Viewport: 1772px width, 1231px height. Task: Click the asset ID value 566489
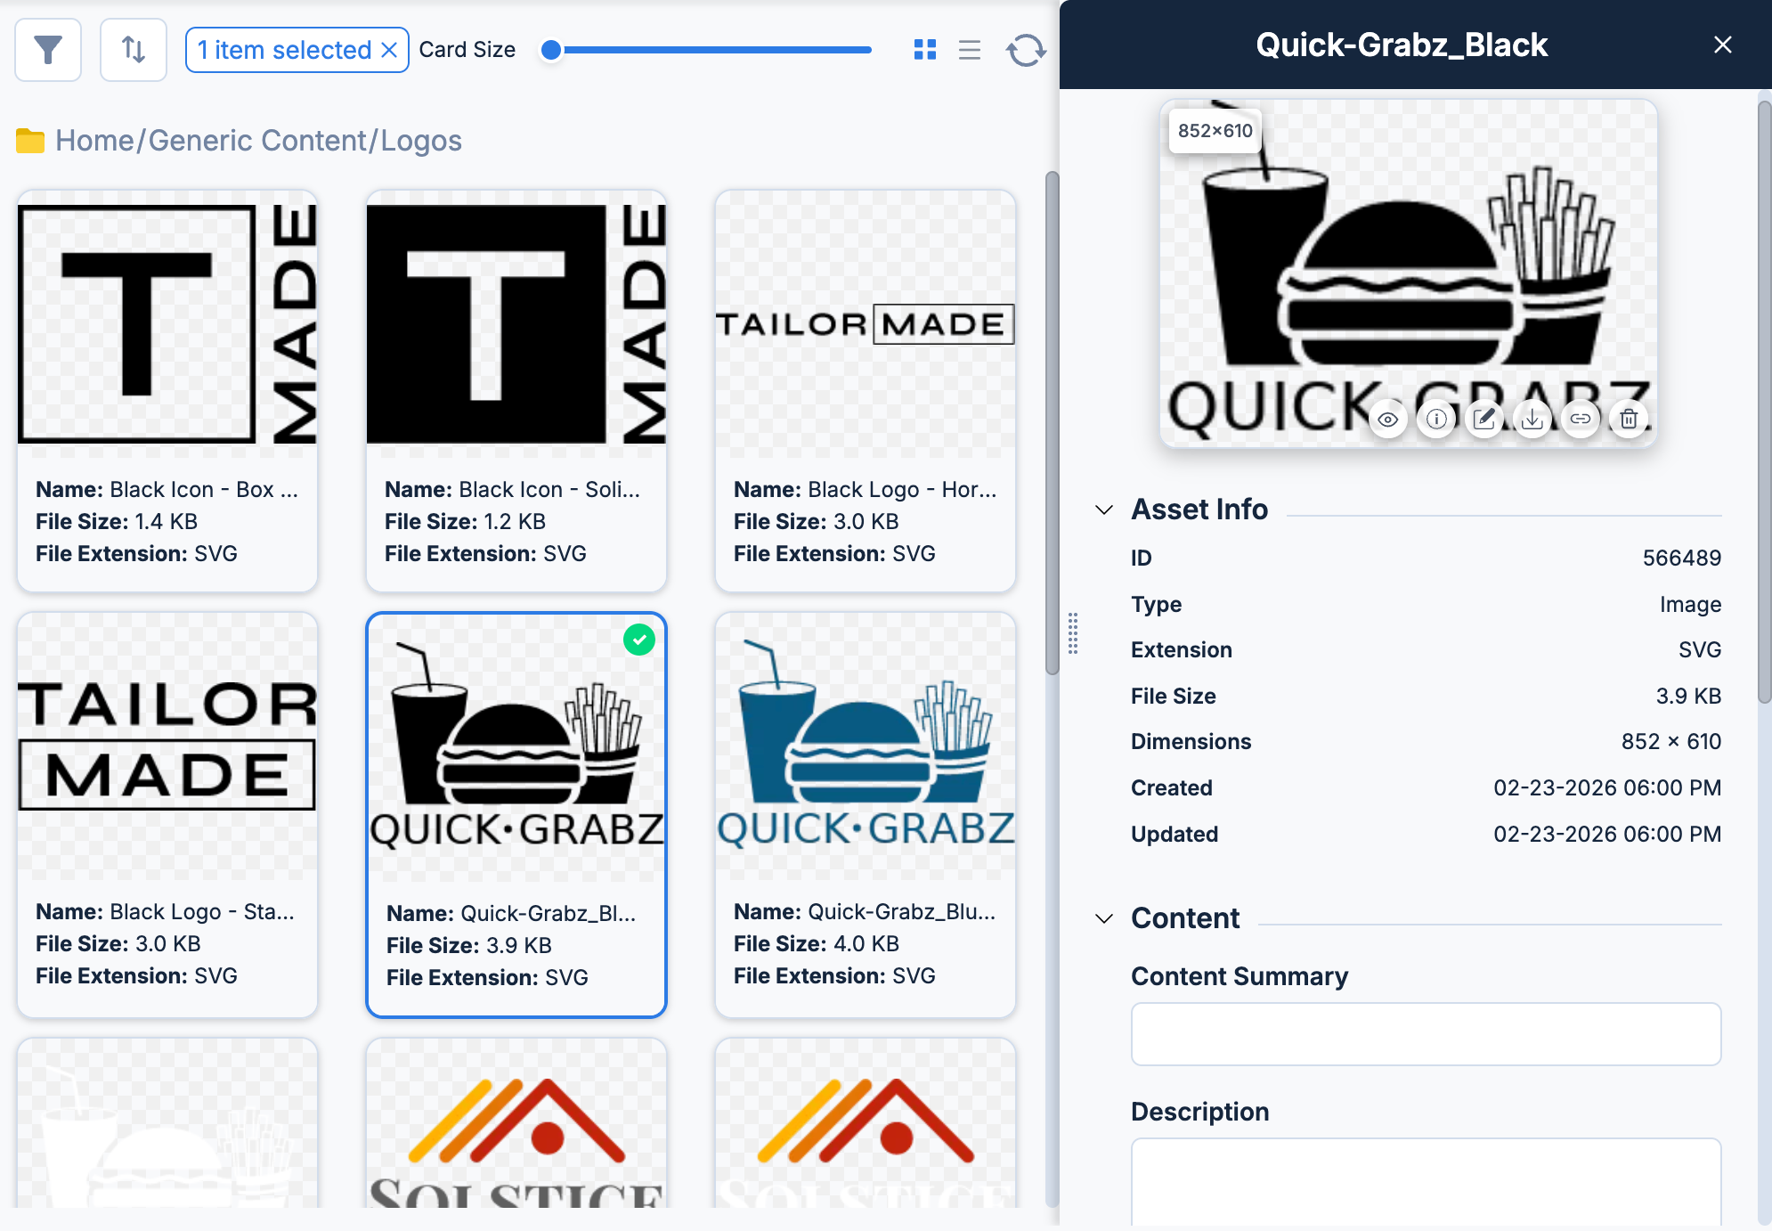[x=1682, y=558]
